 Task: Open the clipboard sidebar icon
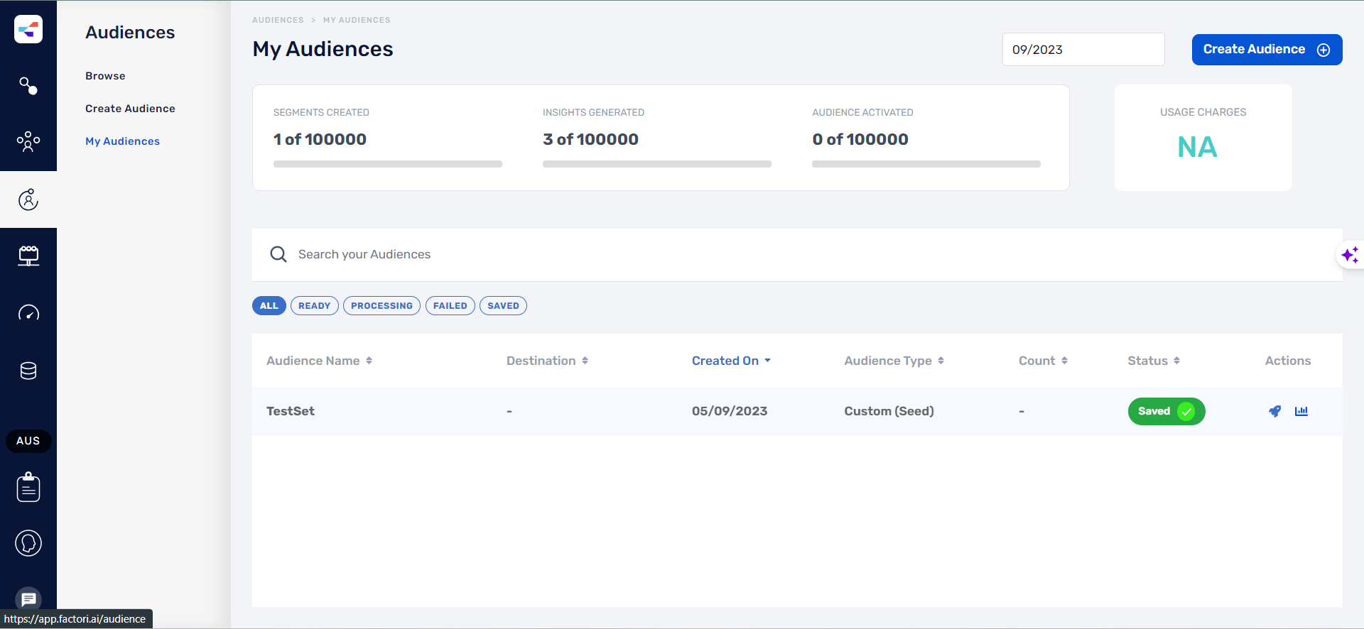point(28,487)
